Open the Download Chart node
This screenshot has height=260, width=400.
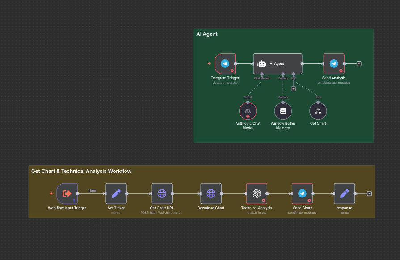point(211,193)
